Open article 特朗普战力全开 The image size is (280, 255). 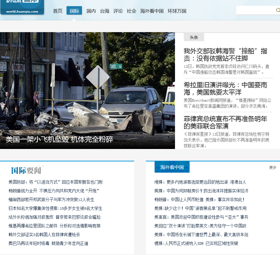(54, 191)
